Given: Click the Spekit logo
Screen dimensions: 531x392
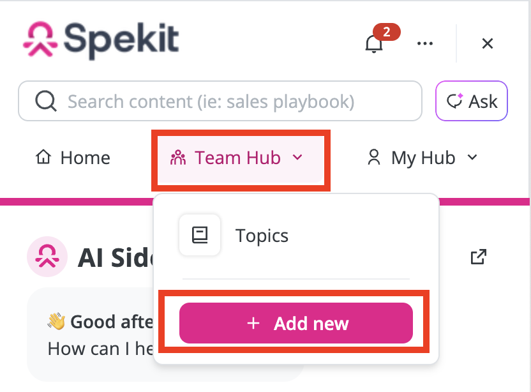Looking at the screenshot, I should [101, 40].
